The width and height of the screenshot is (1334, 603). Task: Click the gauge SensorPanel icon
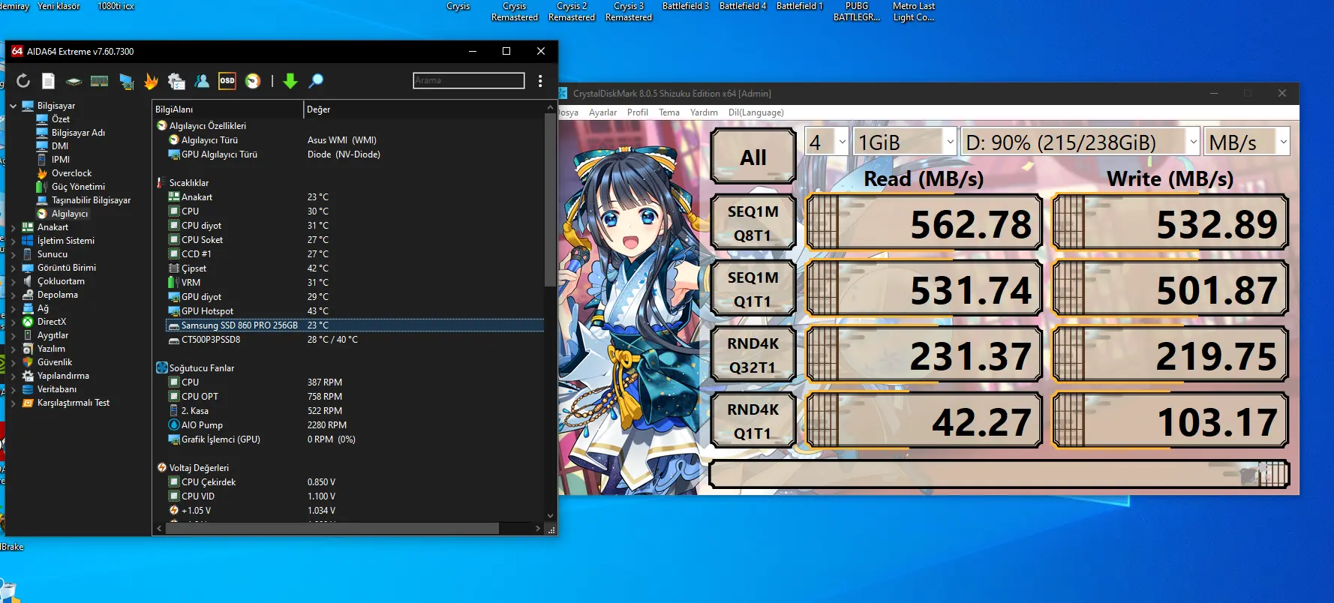253,81
